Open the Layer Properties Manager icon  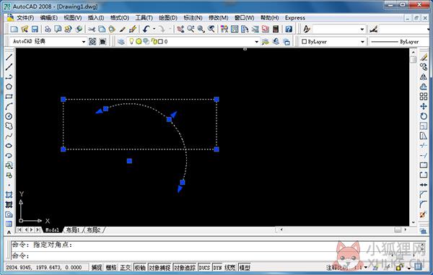121,41
